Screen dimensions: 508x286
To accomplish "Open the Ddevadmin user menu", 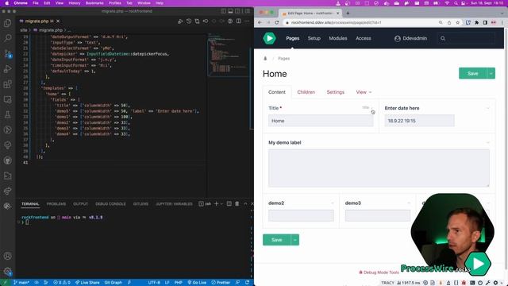I will pyautogui.click(x=411, y=38).
